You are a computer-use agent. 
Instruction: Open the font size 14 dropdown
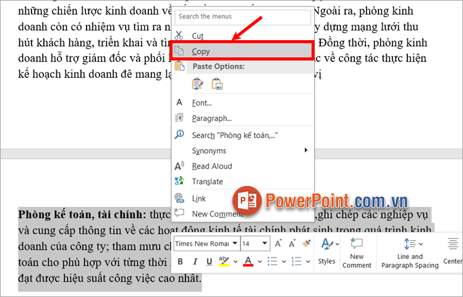[265, 243]
